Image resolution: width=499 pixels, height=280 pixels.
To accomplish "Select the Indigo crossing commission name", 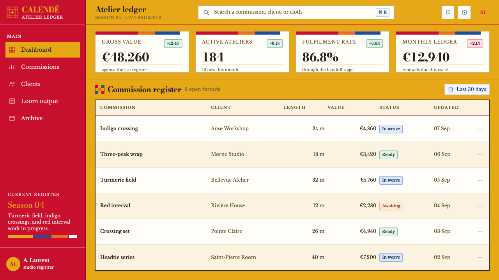I will (x=119, y=129).
